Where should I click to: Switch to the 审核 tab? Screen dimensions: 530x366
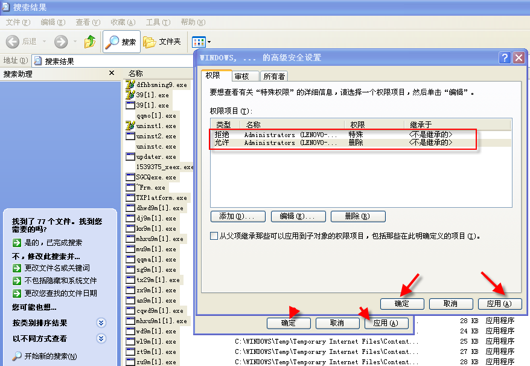click(246, 77)
